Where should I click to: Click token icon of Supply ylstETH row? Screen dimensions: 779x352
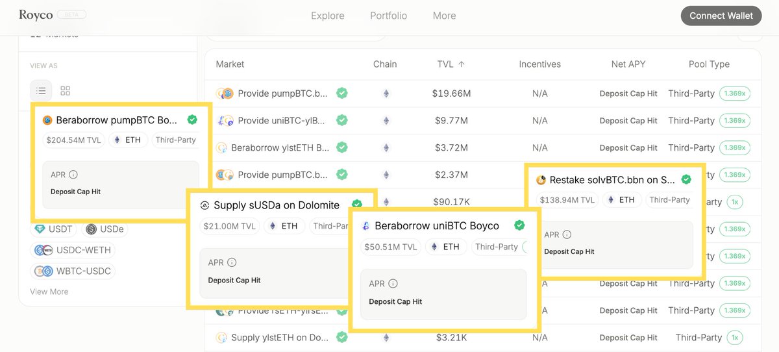tap(221, 337)
